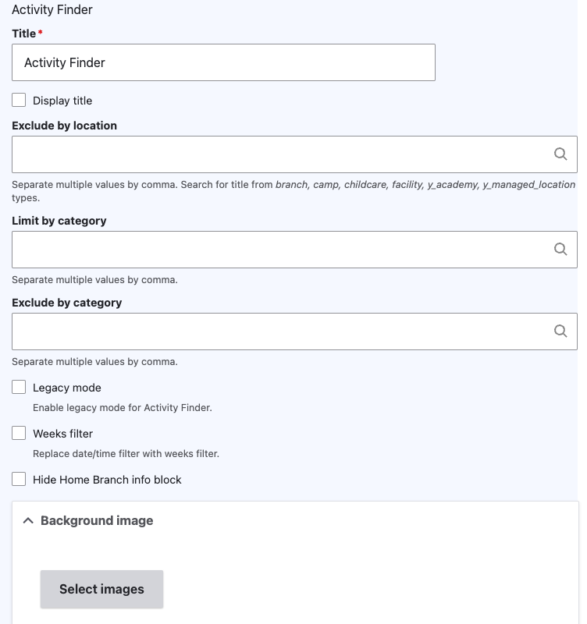Click the Legacy mode label text

click(67, 388)
